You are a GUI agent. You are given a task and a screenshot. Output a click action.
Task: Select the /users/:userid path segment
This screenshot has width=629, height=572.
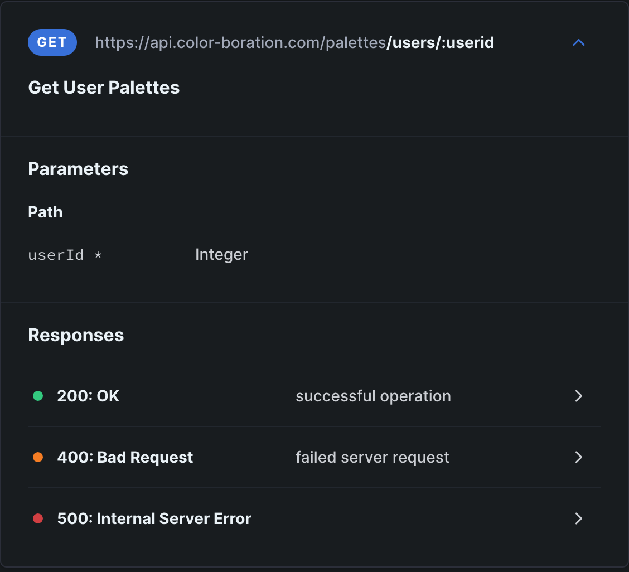(441, 42)
